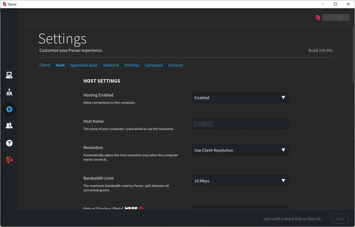Open the Hotkeys settings tab

point(132,65)
